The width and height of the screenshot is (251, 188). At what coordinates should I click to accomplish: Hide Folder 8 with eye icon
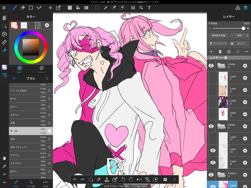pos(211,126)
